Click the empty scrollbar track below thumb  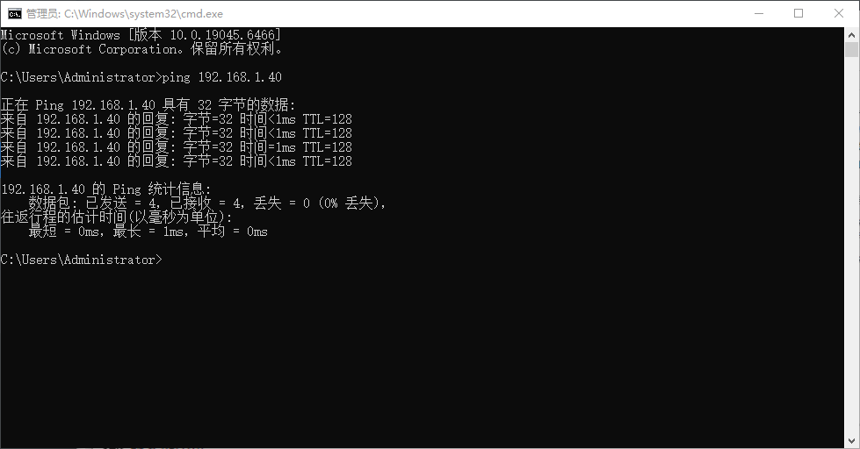(852, 246)
